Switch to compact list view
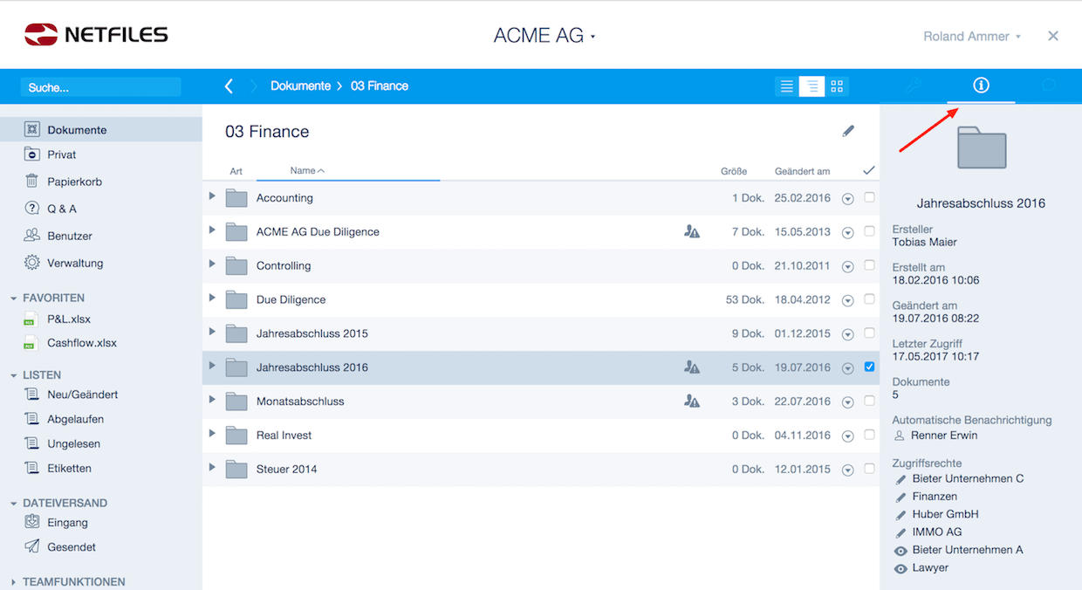Image resolution: width=1082 pixels, height=590 pixels. [787, 86]
